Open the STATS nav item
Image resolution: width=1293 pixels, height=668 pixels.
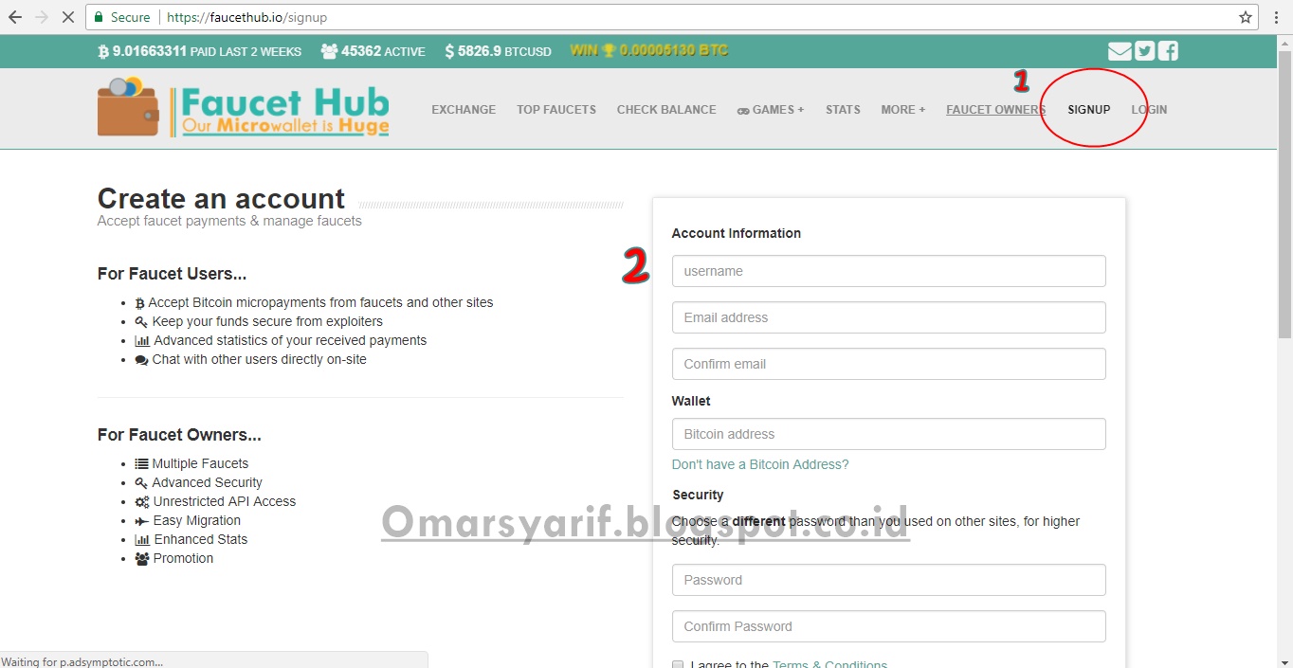coord(843,110)
